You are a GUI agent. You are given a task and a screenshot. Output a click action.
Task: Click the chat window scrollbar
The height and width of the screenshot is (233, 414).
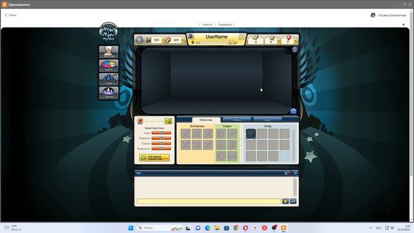tap(295, 187)
